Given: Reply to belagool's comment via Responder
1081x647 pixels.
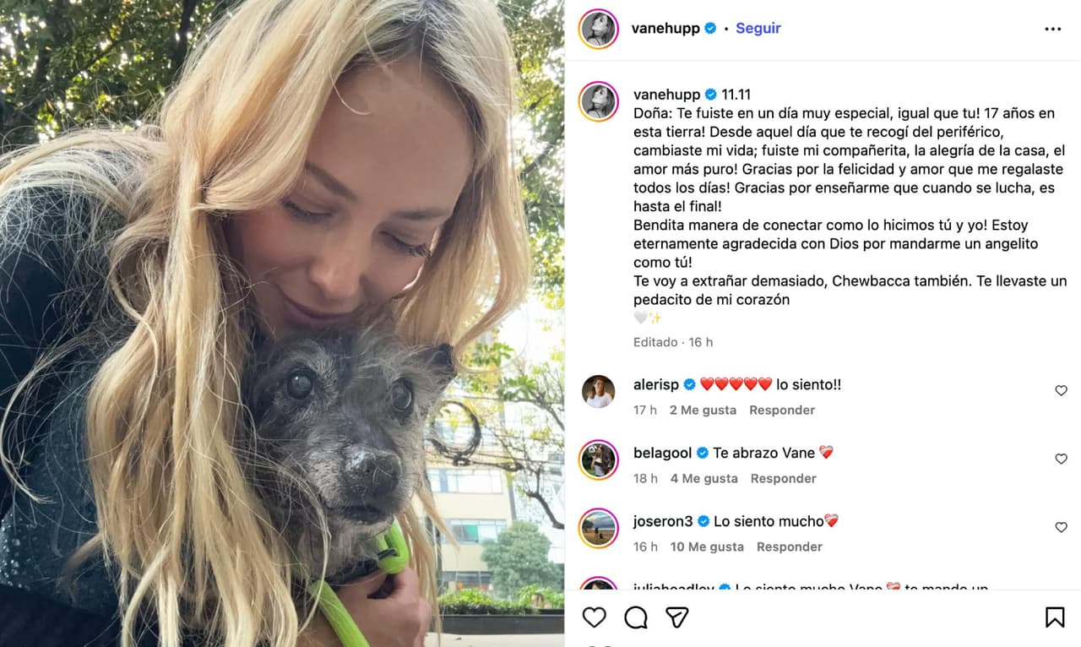Looking at the screenshot, I should coord(784,478).
